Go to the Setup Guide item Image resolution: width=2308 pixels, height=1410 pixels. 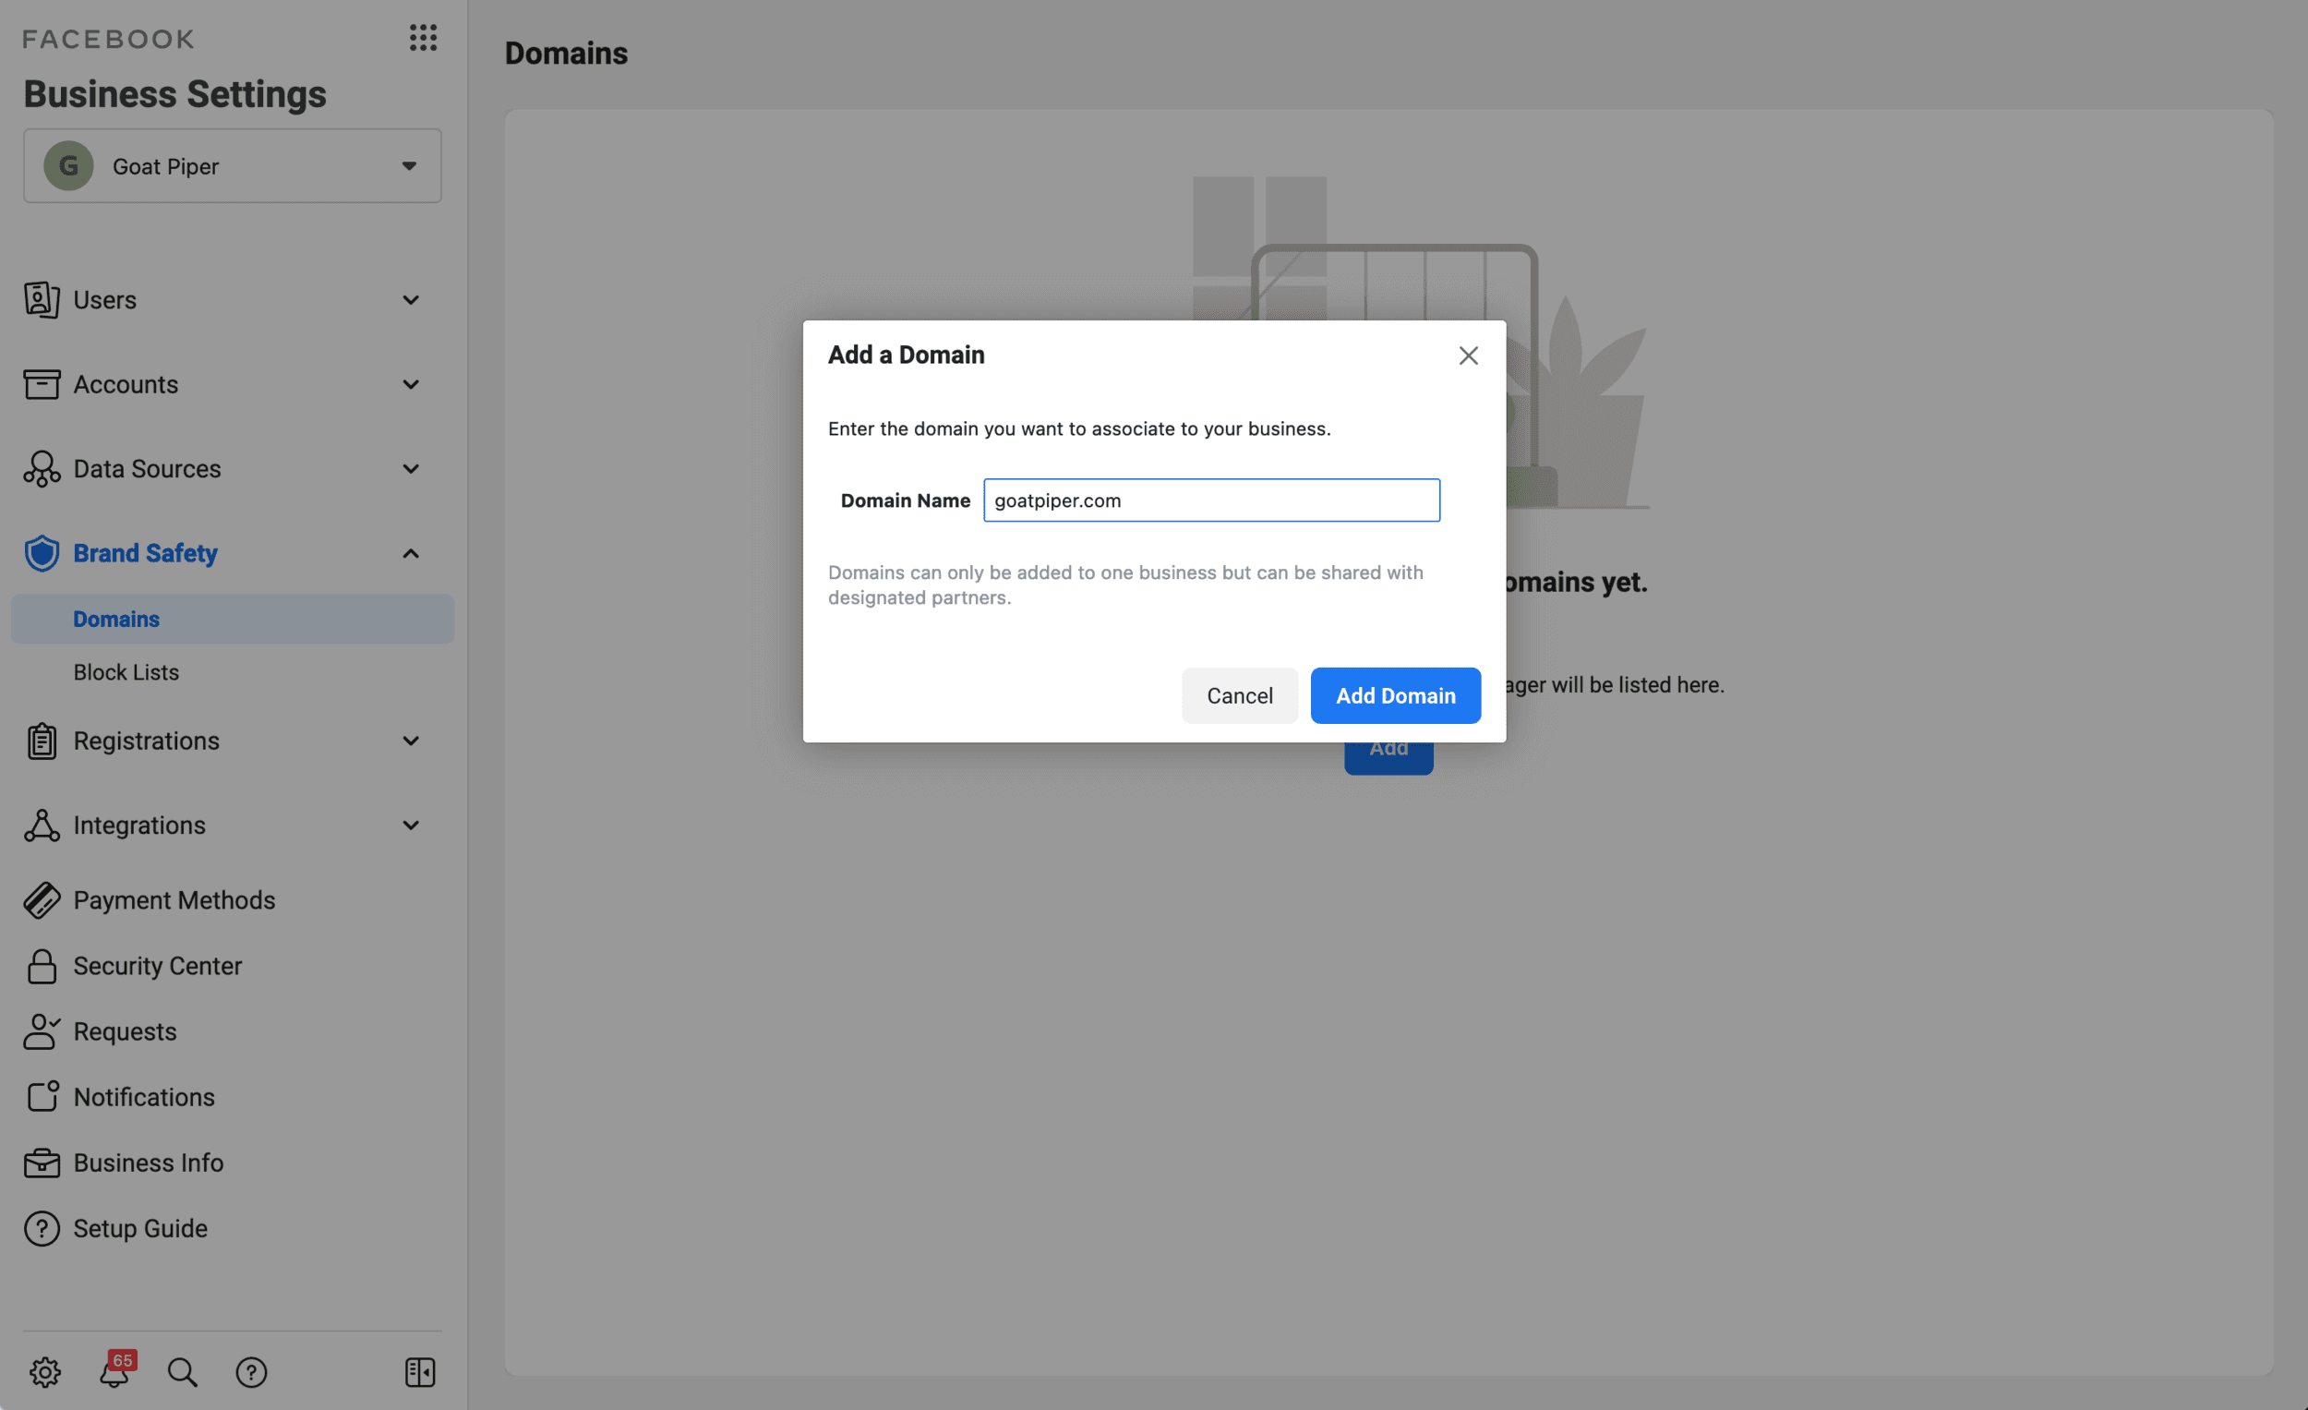tap(140, 1228)
